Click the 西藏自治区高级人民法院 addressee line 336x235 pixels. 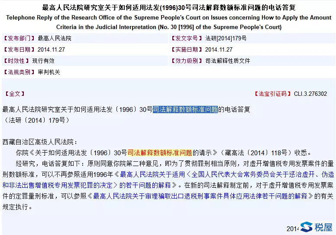click(x=40, y=142)
